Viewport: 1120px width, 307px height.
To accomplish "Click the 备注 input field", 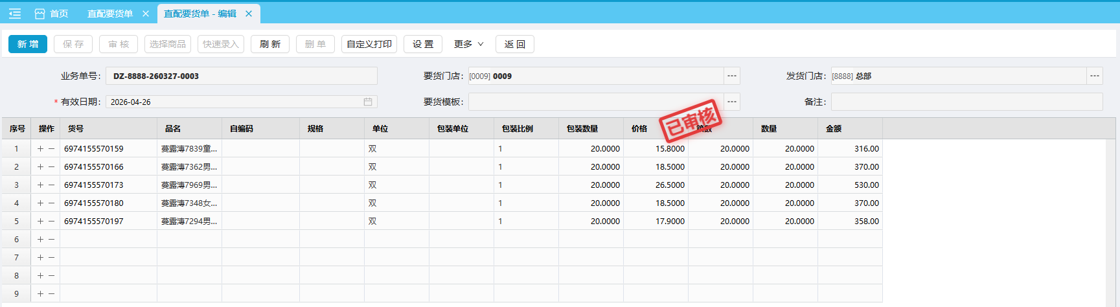I will pos(966,102).
